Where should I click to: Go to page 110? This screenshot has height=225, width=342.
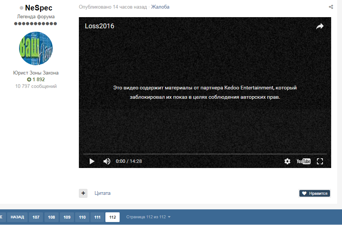(82, 217)
